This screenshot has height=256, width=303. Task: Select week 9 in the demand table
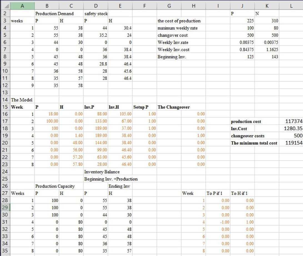[x=22, y=86]
